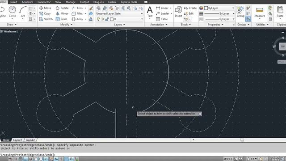Click the WCS coordinate system button
Screen dimensions: 286x161
[x=282, y=62]
